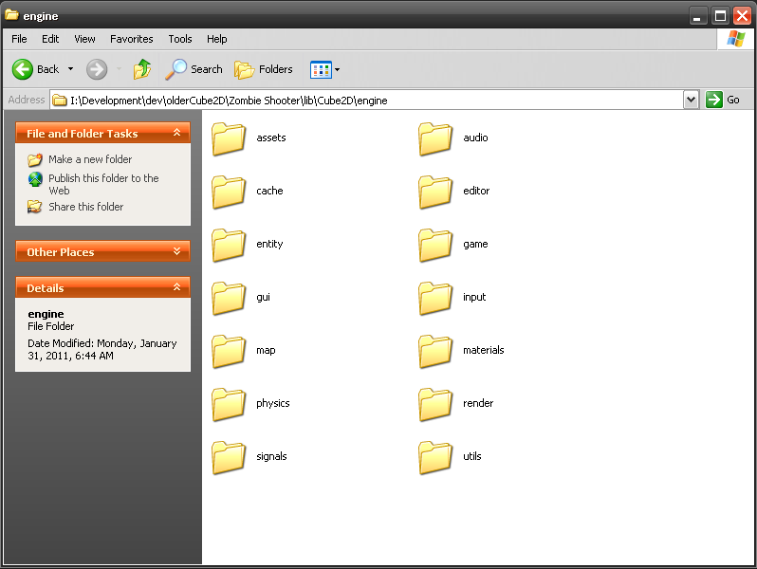
Task: Collapse the File and Folder Tasks panel
Action: pyautogui.click(x=176, y=134)
